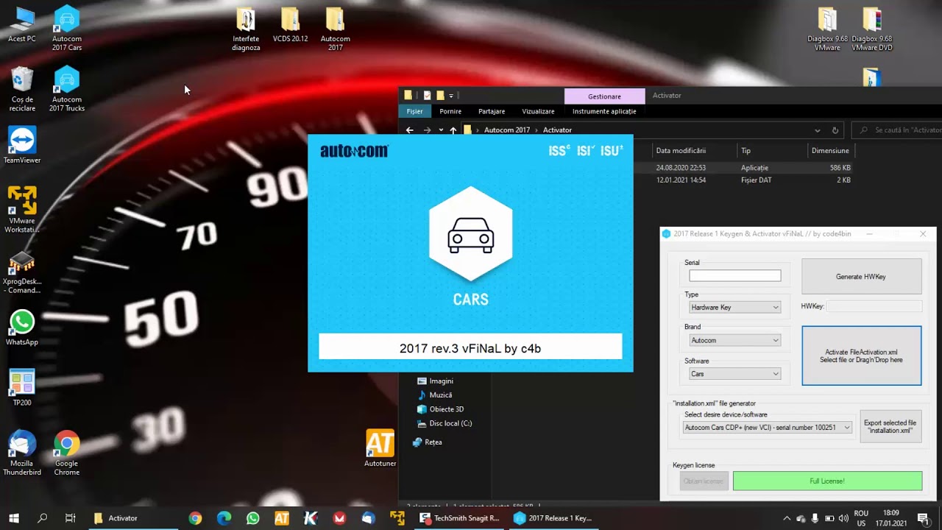Open recent locations dropdown in Explorer
The width and height of the screenshot is (942, 530).
point(441,130)
